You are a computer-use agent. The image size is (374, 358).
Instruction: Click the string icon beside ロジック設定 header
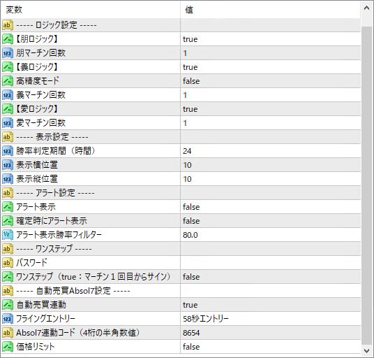point(8,25)
